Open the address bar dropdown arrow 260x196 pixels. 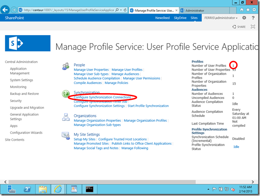[121, 10]
